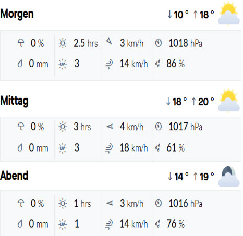Click the Abend moon-and-cloud weather icon
Screen dimensions: 243x236
pyautogui.click(x=229, y=176)
